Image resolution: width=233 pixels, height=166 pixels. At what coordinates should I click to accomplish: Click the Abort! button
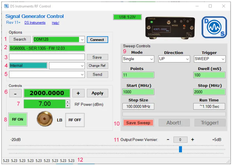click(x=174, y=123)
